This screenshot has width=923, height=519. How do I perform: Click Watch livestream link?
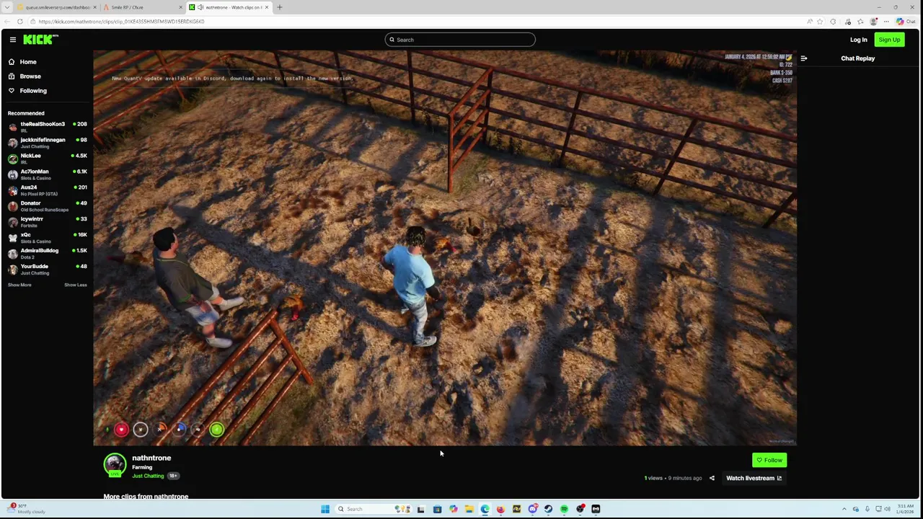(754, 478)
